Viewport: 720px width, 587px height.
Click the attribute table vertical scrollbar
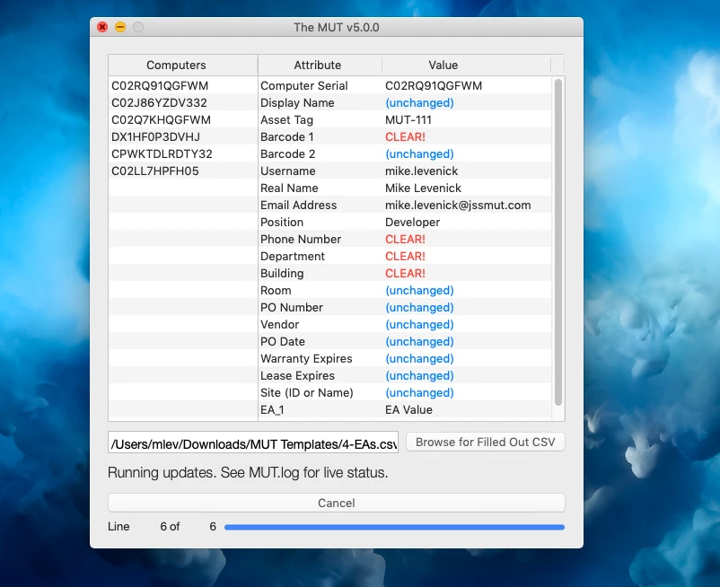[x=558, y=242]
